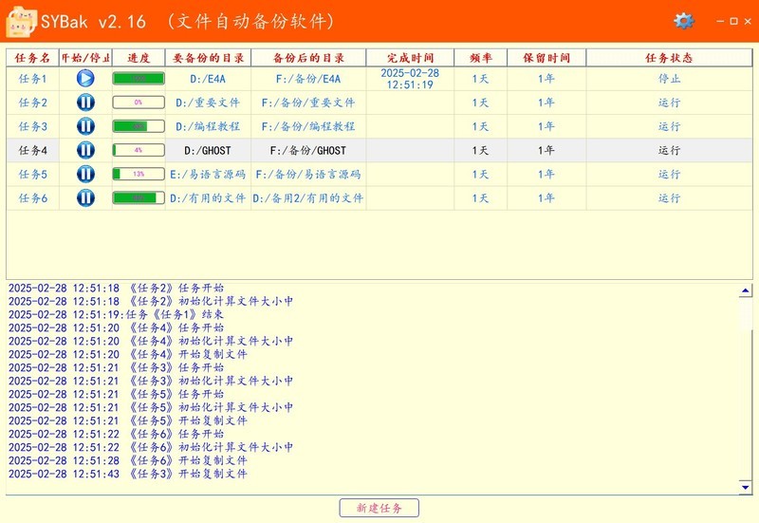Click log line 12:51:28《任务6》开始复制文件
Image resolution: width=759 pixels, height=523 pixels.
128,460
